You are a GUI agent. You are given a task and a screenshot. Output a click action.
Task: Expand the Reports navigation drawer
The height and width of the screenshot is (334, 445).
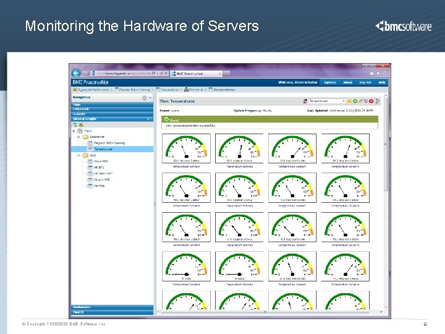click(112, 114)
